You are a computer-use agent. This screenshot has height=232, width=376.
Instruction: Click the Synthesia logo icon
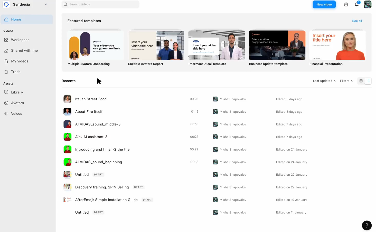point(6,4)
